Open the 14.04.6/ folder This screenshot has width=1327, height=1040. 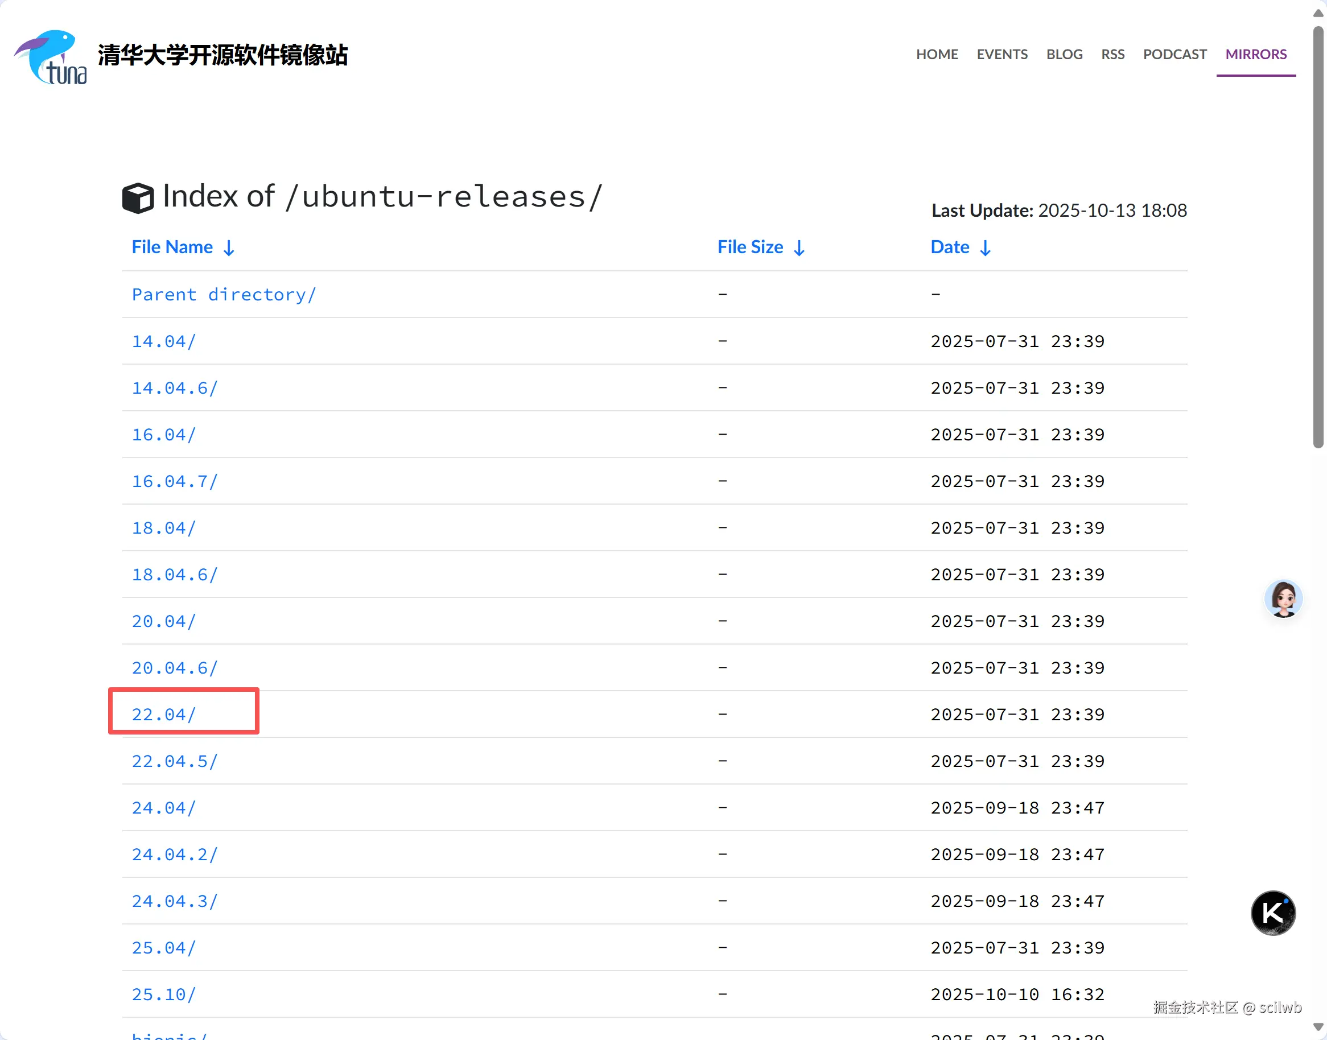point(175,388)
